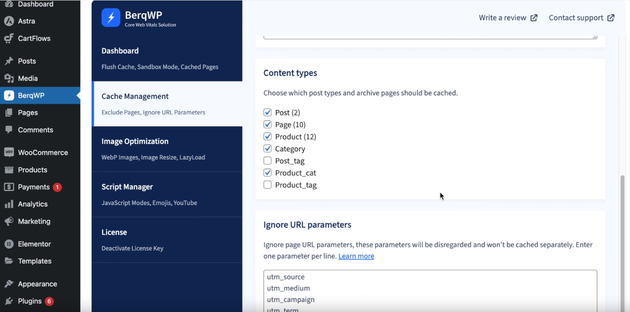630x312 pixels.
Task: Uncheck the Page (10) checkbox
Action: pyautogui.click(x=268, y=124)
